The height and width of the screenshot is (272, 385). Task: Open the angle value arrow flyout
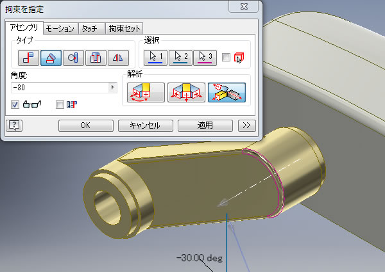pyautogui.click(x=113, y=87)
